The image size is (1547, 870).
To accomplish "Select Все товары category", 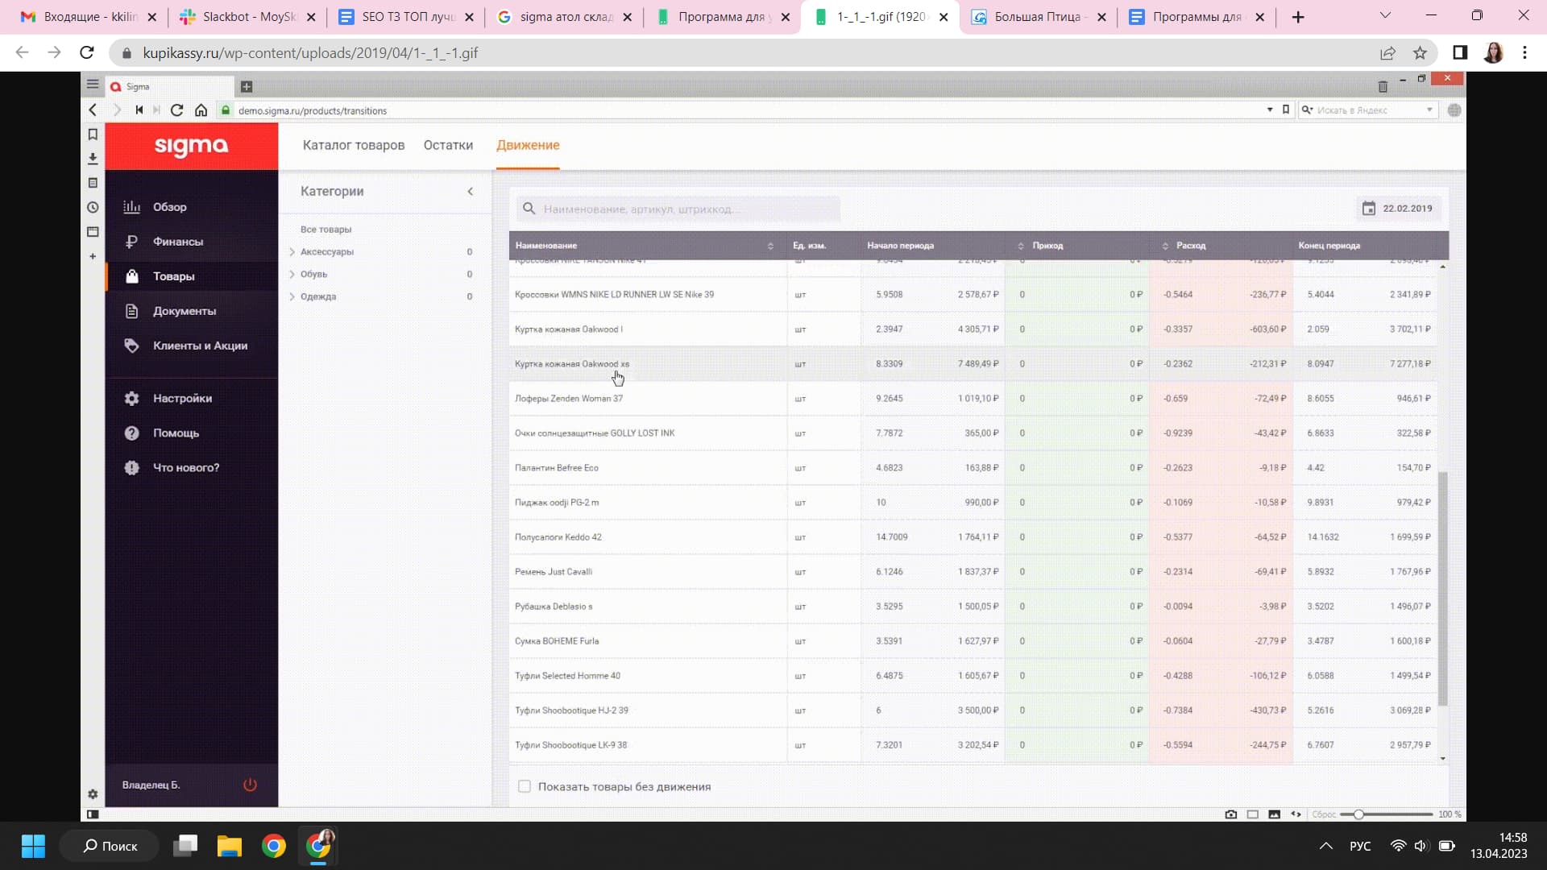I will 326,230.
